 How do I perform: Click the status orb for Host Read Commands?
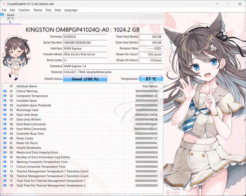(5, 124)
